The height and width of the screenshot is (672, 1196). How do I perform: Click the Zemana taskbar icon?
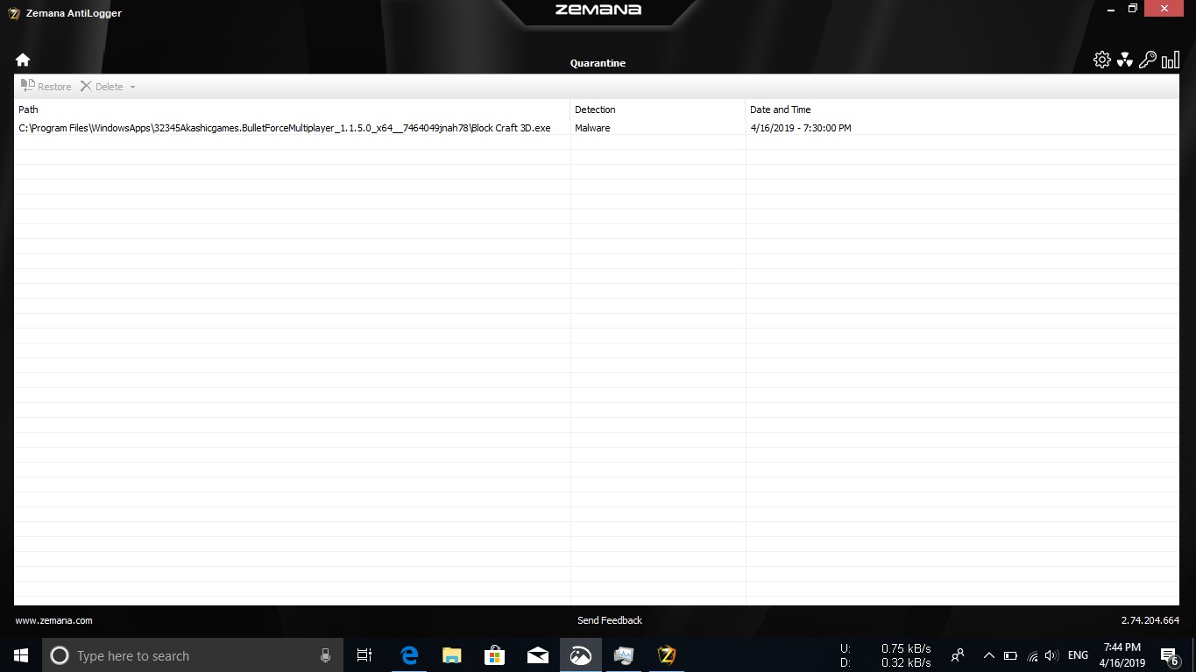click(666, 655)
